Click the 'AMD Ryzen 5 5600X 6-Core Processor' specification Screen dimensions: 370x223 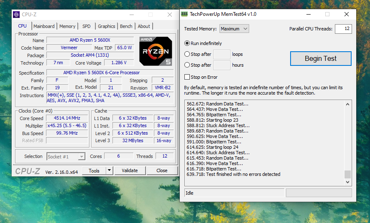pos(110,73)
